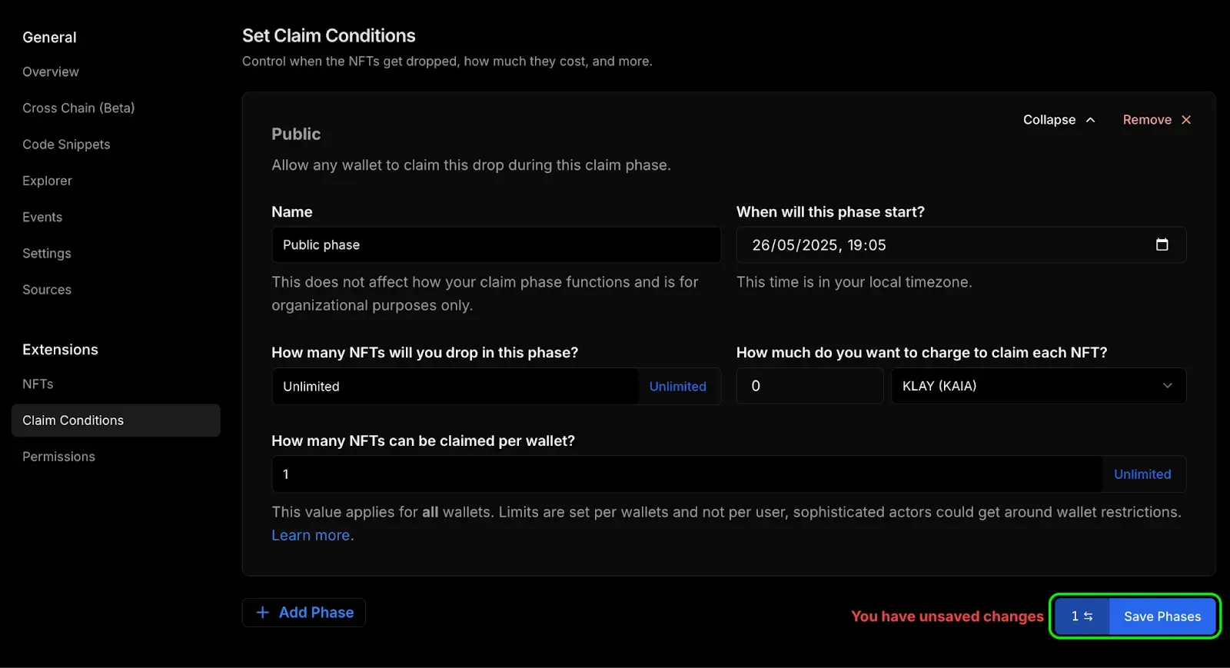The width and height of the screenshot is (1230, 668).
Task: Go to the Permissions page
Action: pos(58,457)
